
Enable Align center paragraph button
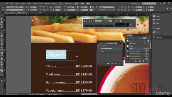(x=122, y=7)
